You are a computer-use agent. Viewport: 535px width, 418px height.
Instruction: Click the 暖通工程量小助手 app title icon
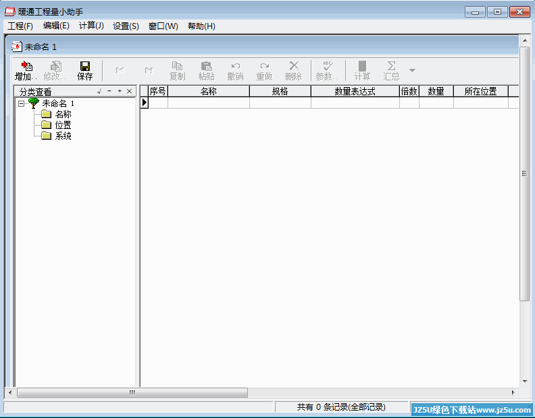pyautogui.click(x=10, y=11)
